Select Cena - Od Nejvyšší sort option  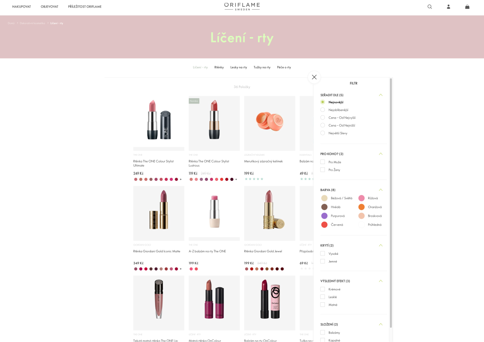[323, 117]
